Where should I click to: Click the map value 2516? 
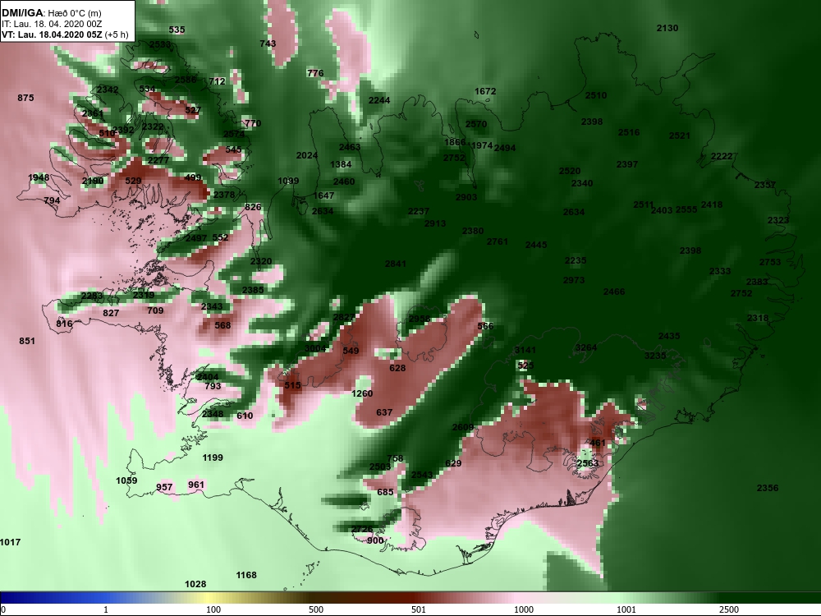(x=629, y=132)
